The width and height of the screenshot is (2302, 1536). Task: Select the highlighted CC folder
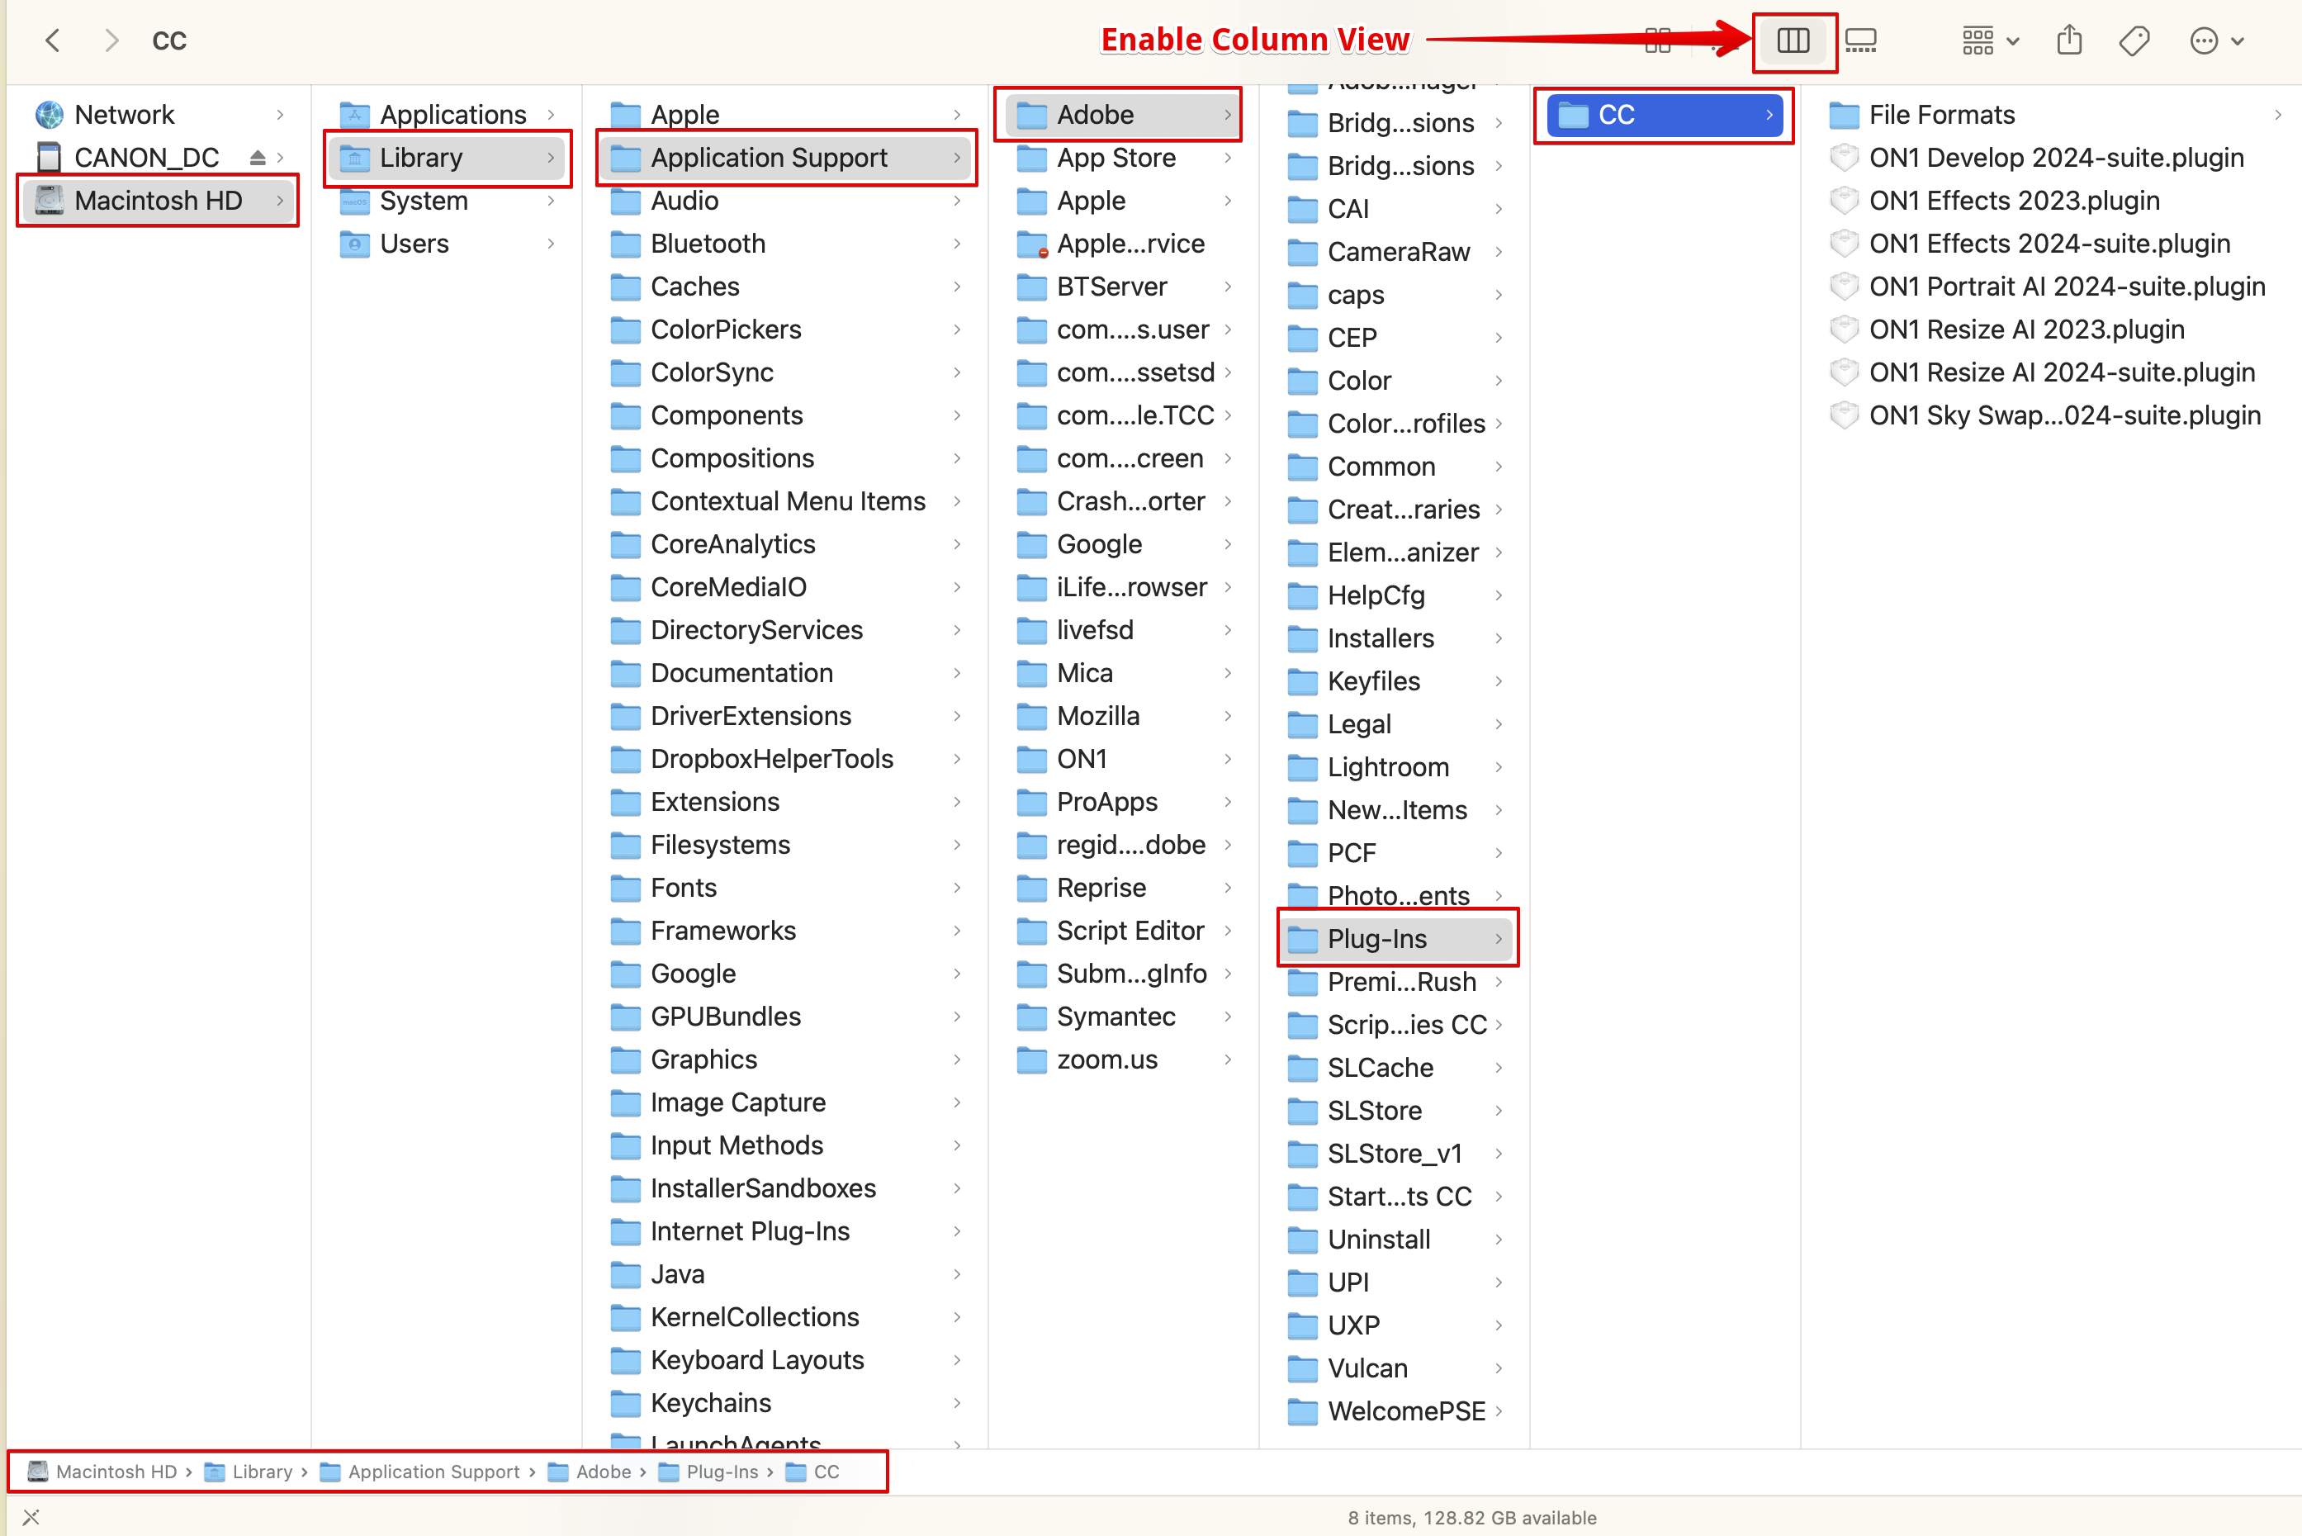point(1665,115)
